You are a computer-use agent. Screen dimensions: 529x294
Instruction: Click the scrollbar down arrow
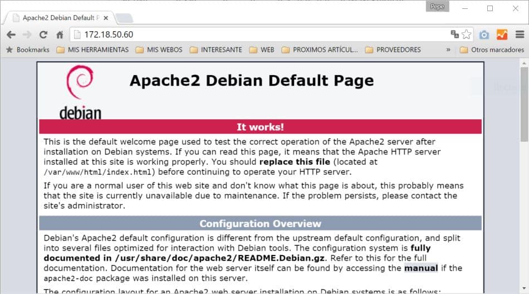[524, 288]
